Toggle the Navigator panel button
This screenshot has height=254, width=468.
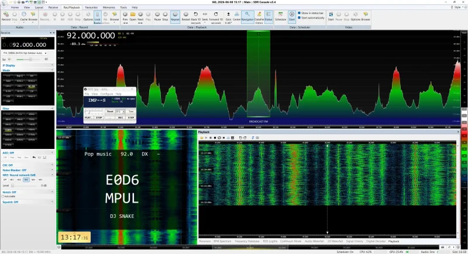[x=247, y=16]
